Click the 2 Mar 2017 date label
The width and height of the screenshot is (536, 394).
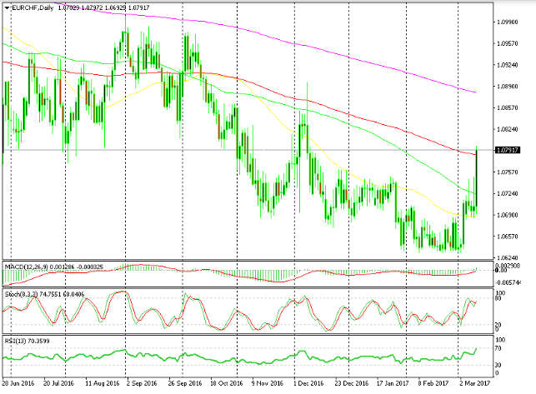click(x=478, y=387)
